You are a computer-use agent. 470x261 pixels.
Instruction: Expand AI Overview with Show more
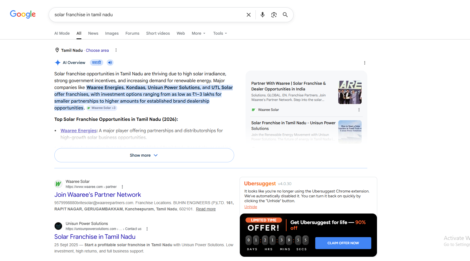pyautogui.click(x=144, y=155)
